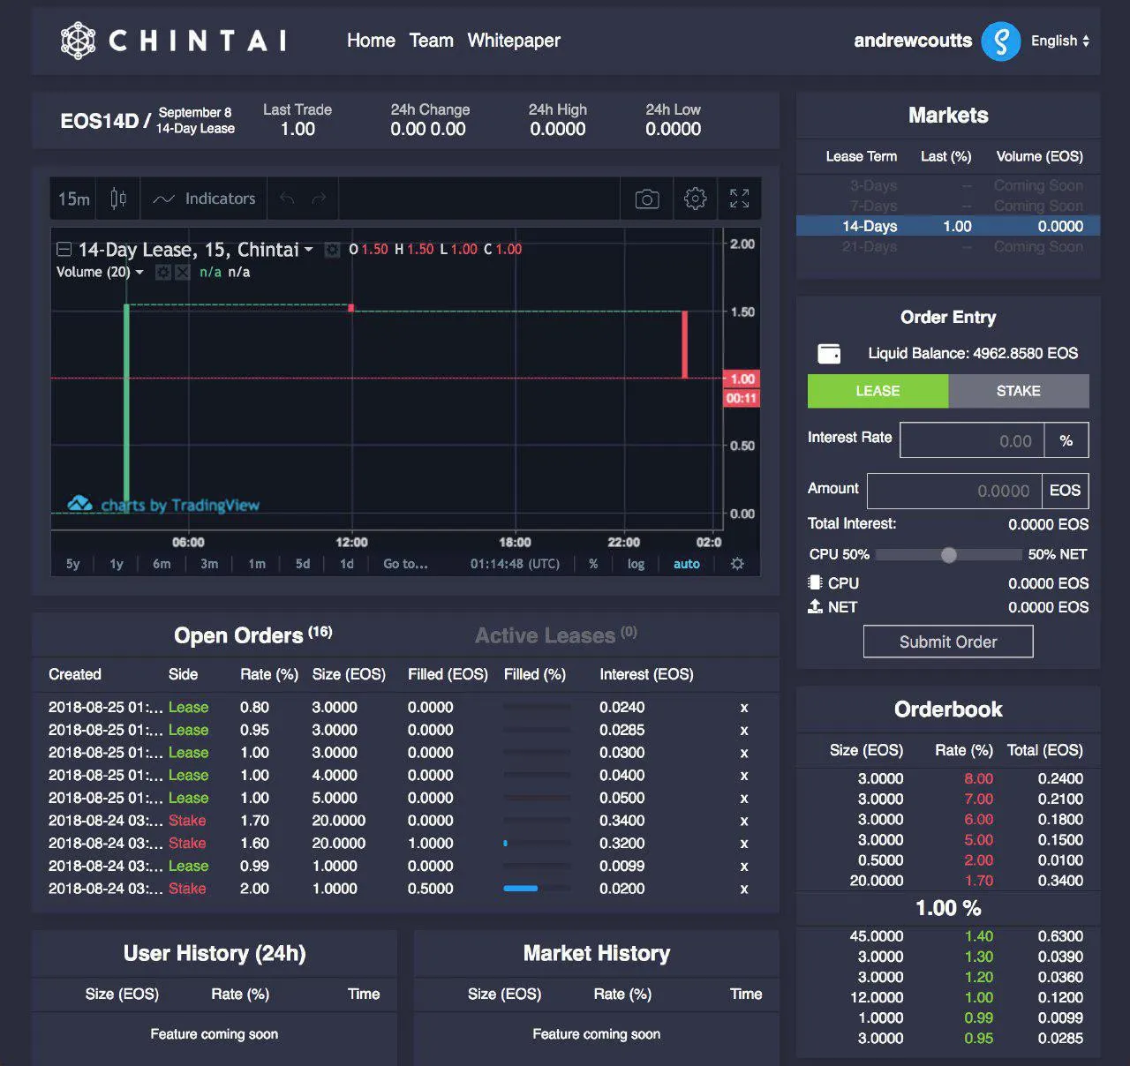This screenshot has width=1130, height=1066.
Task: Click the Interest Rate input field
Action: pyautogui.click(x=972, y=440)
